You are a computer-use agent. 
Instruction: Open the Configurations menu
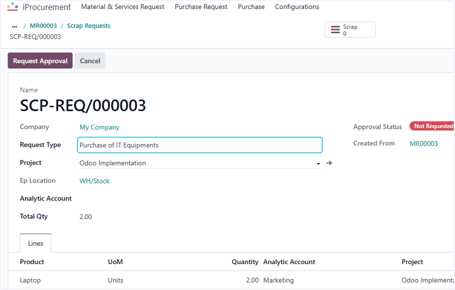tap(297, 7)
